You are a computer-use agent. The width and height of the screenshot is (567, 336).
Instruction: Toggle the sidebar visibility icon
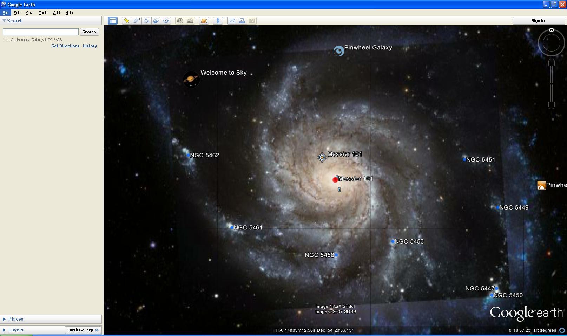tap(112, 21)
